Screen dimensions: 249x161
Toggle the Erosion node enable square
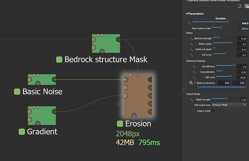120,124
